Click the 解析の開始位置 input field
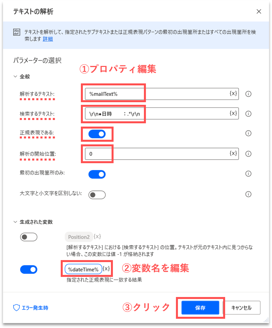Image resolution: width=272 pixels, height=328 pixels. pyautogui.click(x=162, y=154)
